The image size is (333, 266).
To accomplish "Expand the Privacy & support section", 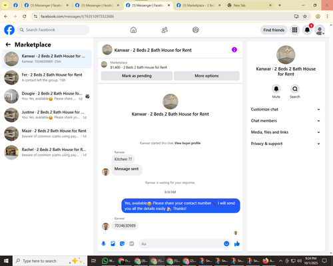I will coord(286,144).
